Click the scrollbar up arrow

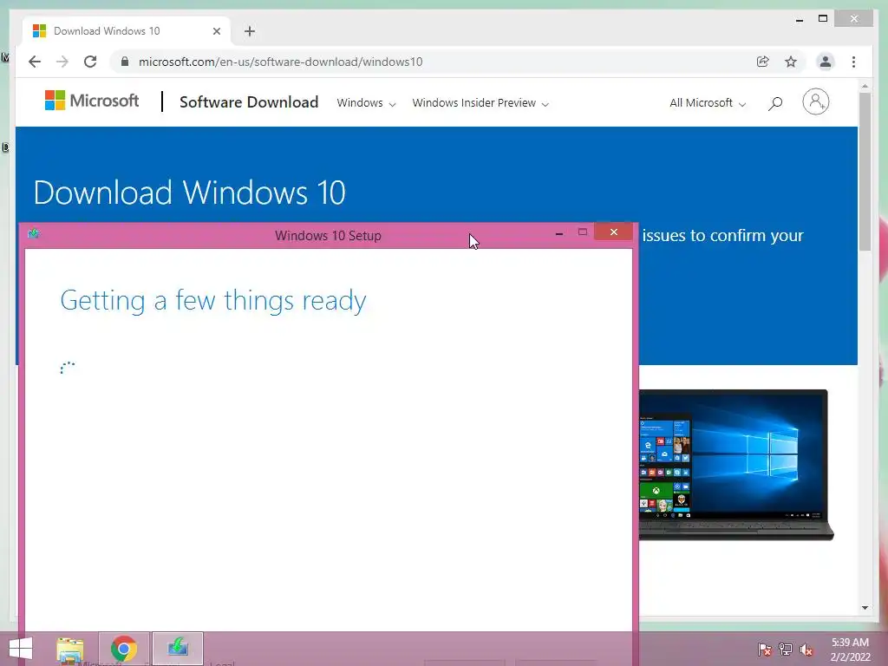(x=865, y=86)
